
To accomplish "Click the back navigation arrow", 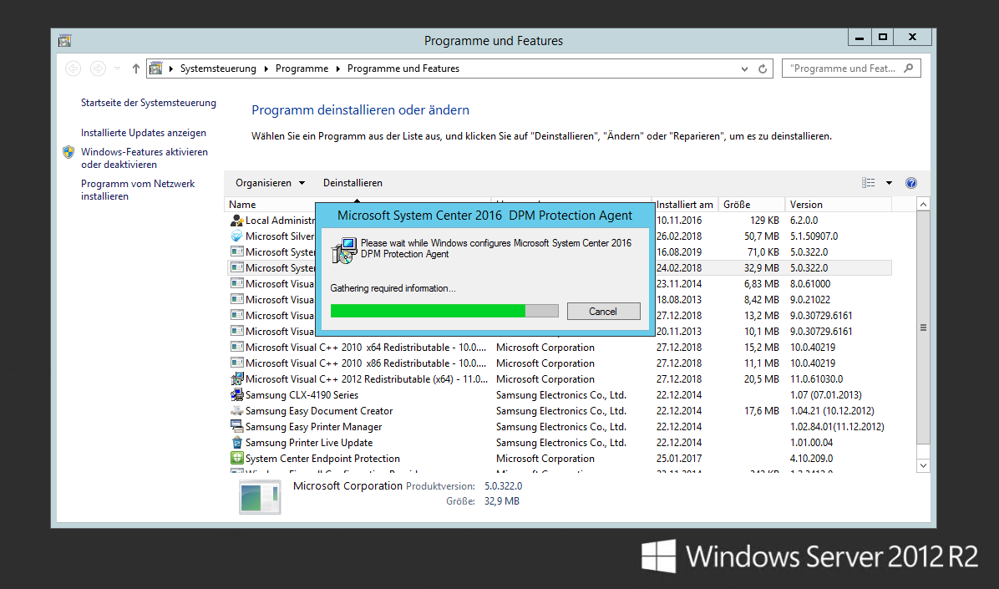I will 74,69.
